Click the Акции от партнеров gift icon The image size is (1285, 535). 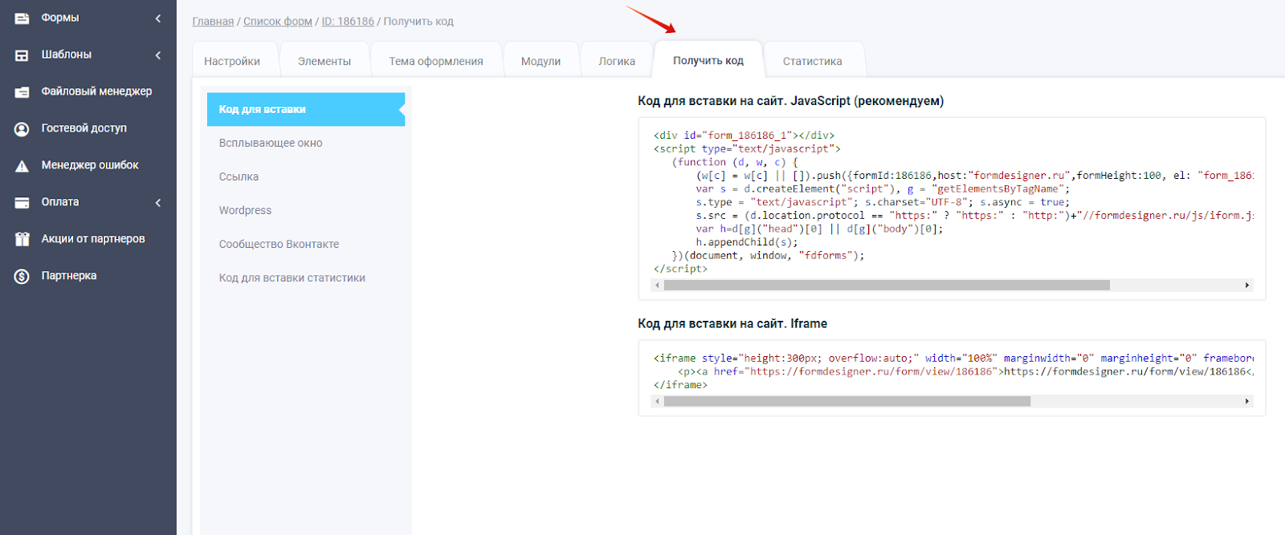pyautogui.click(x=22, y=239)
